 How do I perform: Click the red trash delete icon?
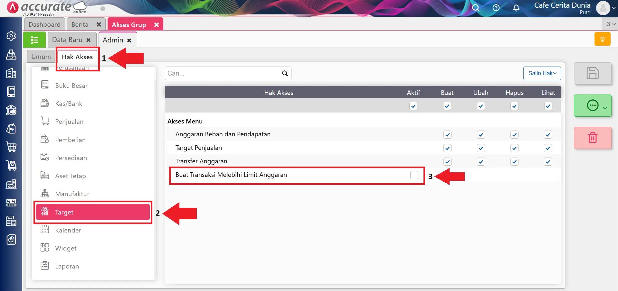(592, 138)
